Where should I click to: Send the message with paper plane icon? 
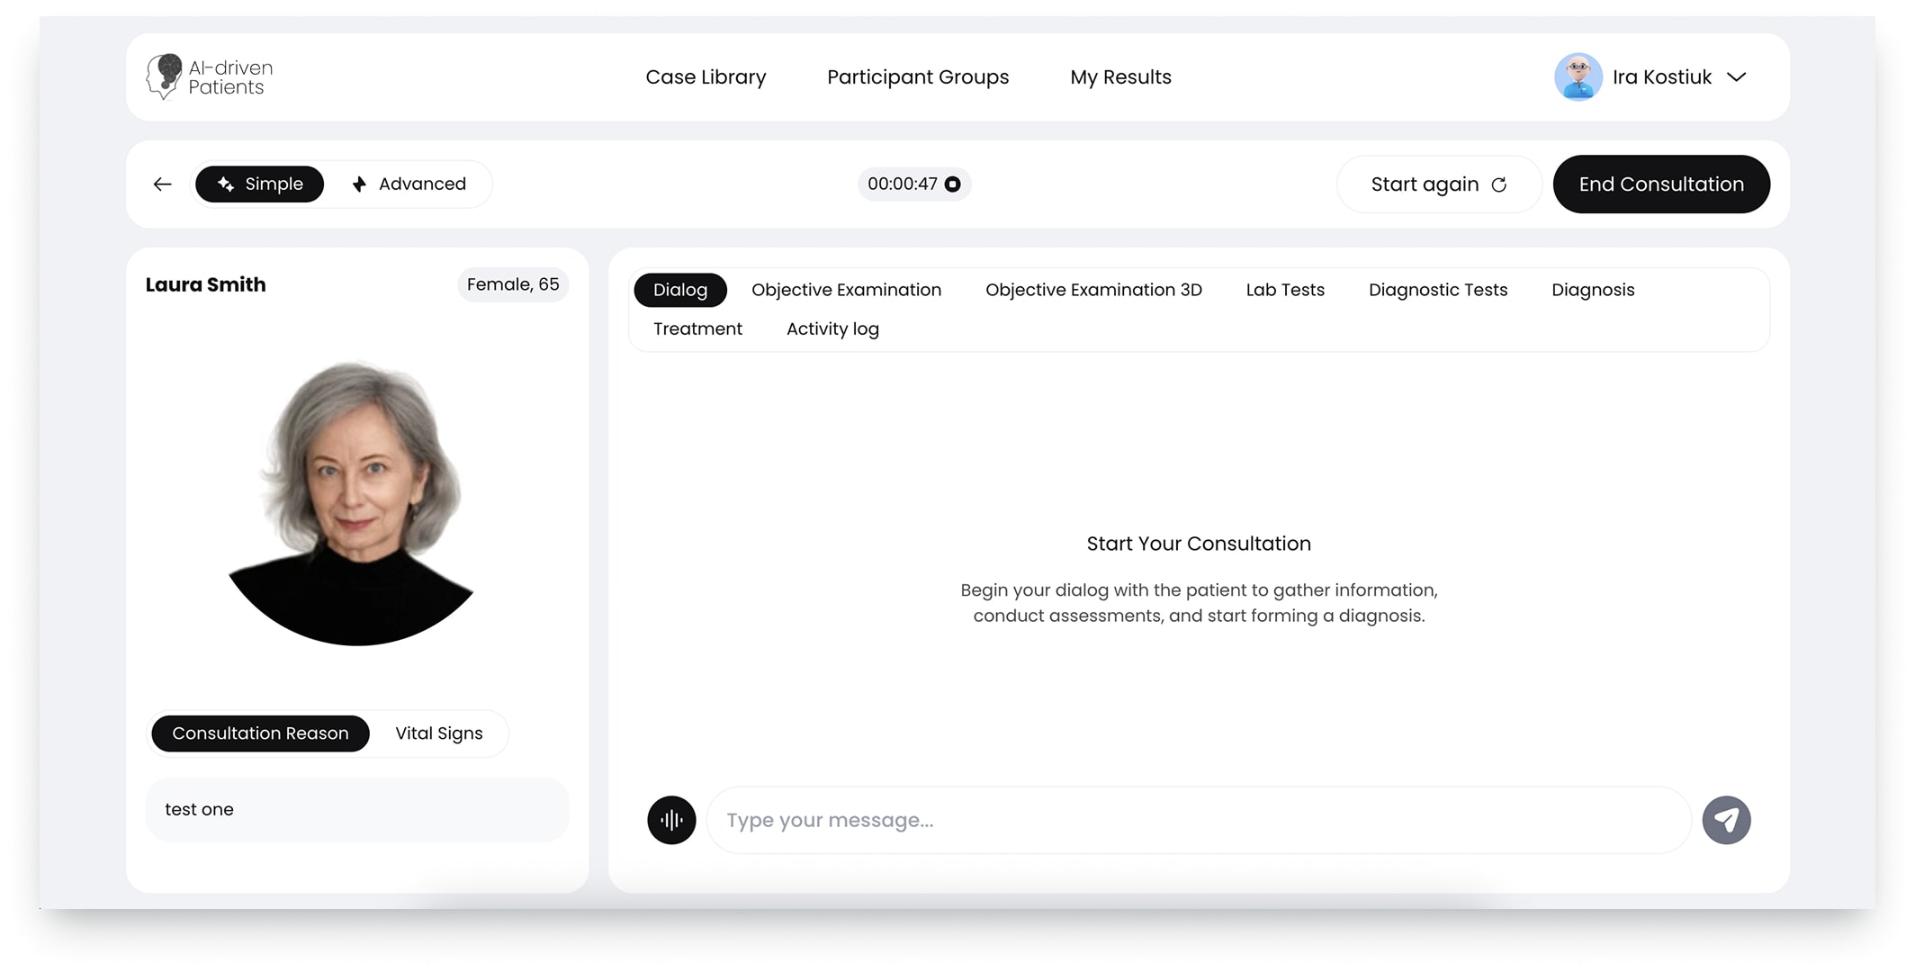click(x=1725, y=820)
